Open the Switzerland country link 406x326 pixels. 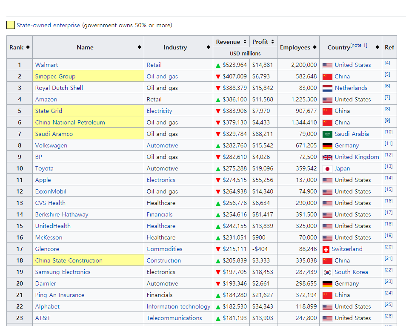(347, 249)
